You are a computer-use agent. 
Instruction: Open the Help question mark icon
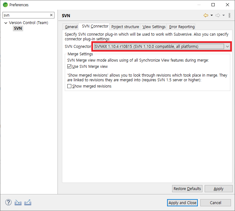pos(8,202)
